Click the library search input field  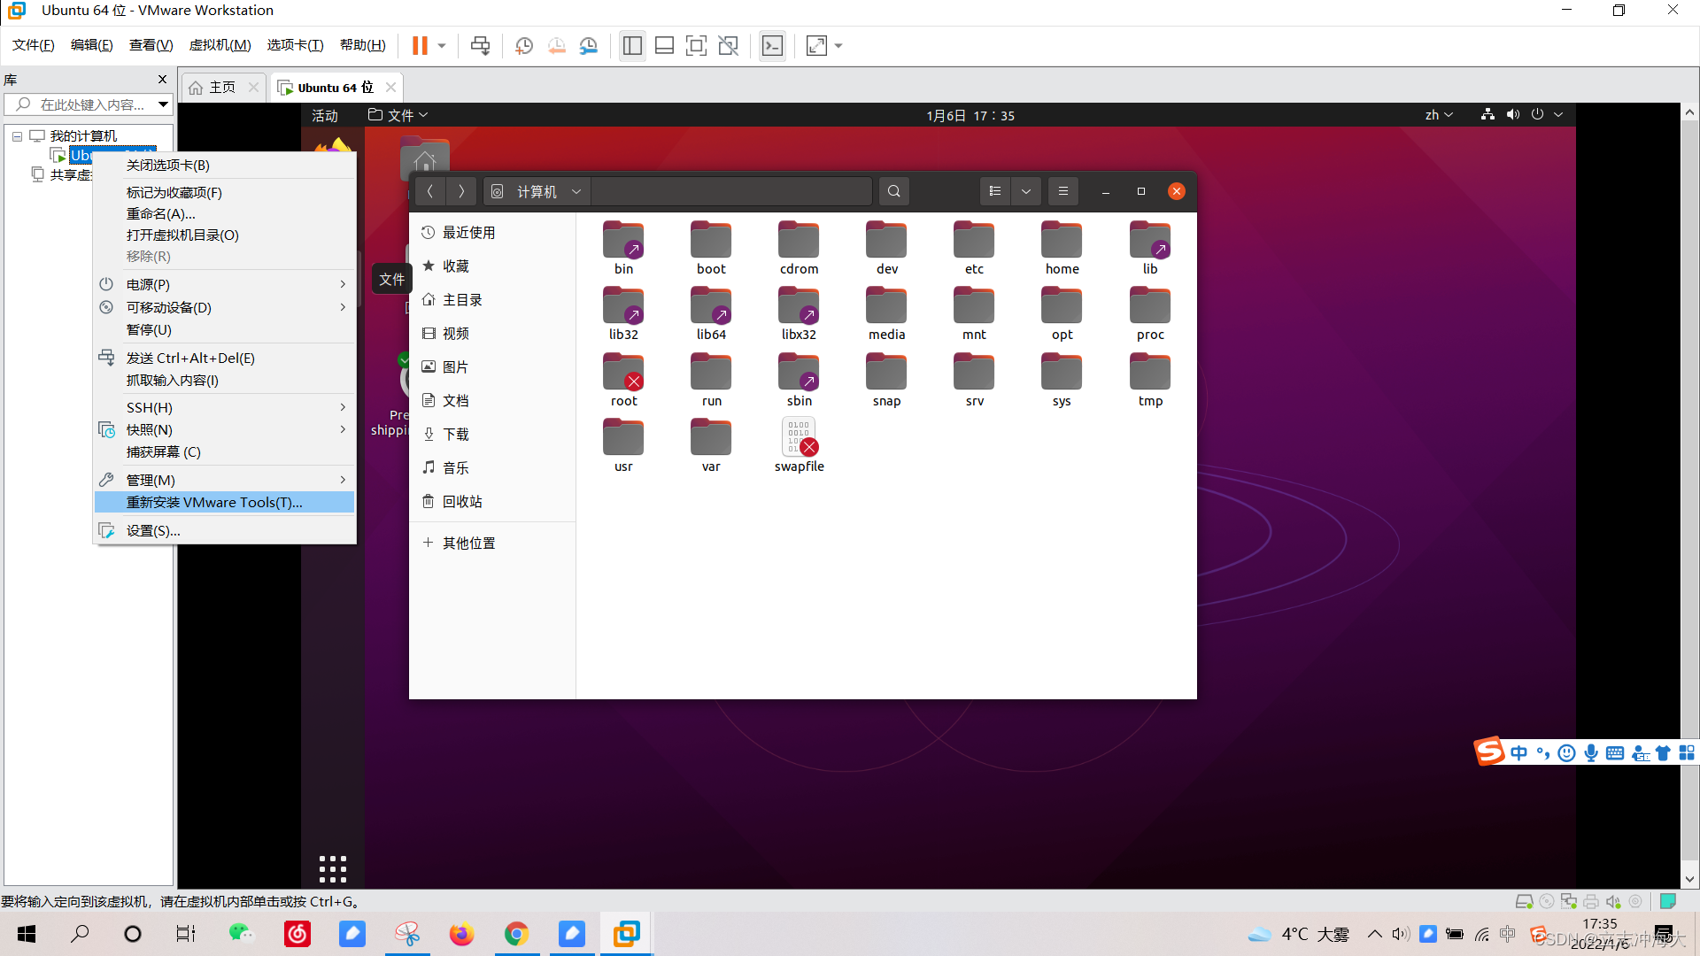tap(89, 104)
